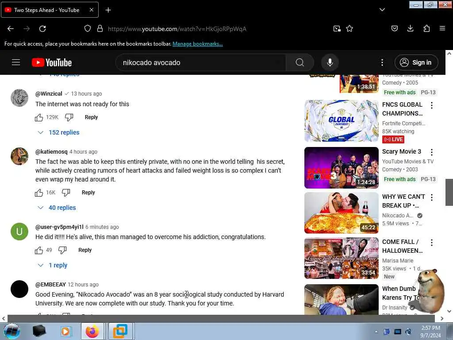Reload the page with the refresh icon

pos(42,29)
